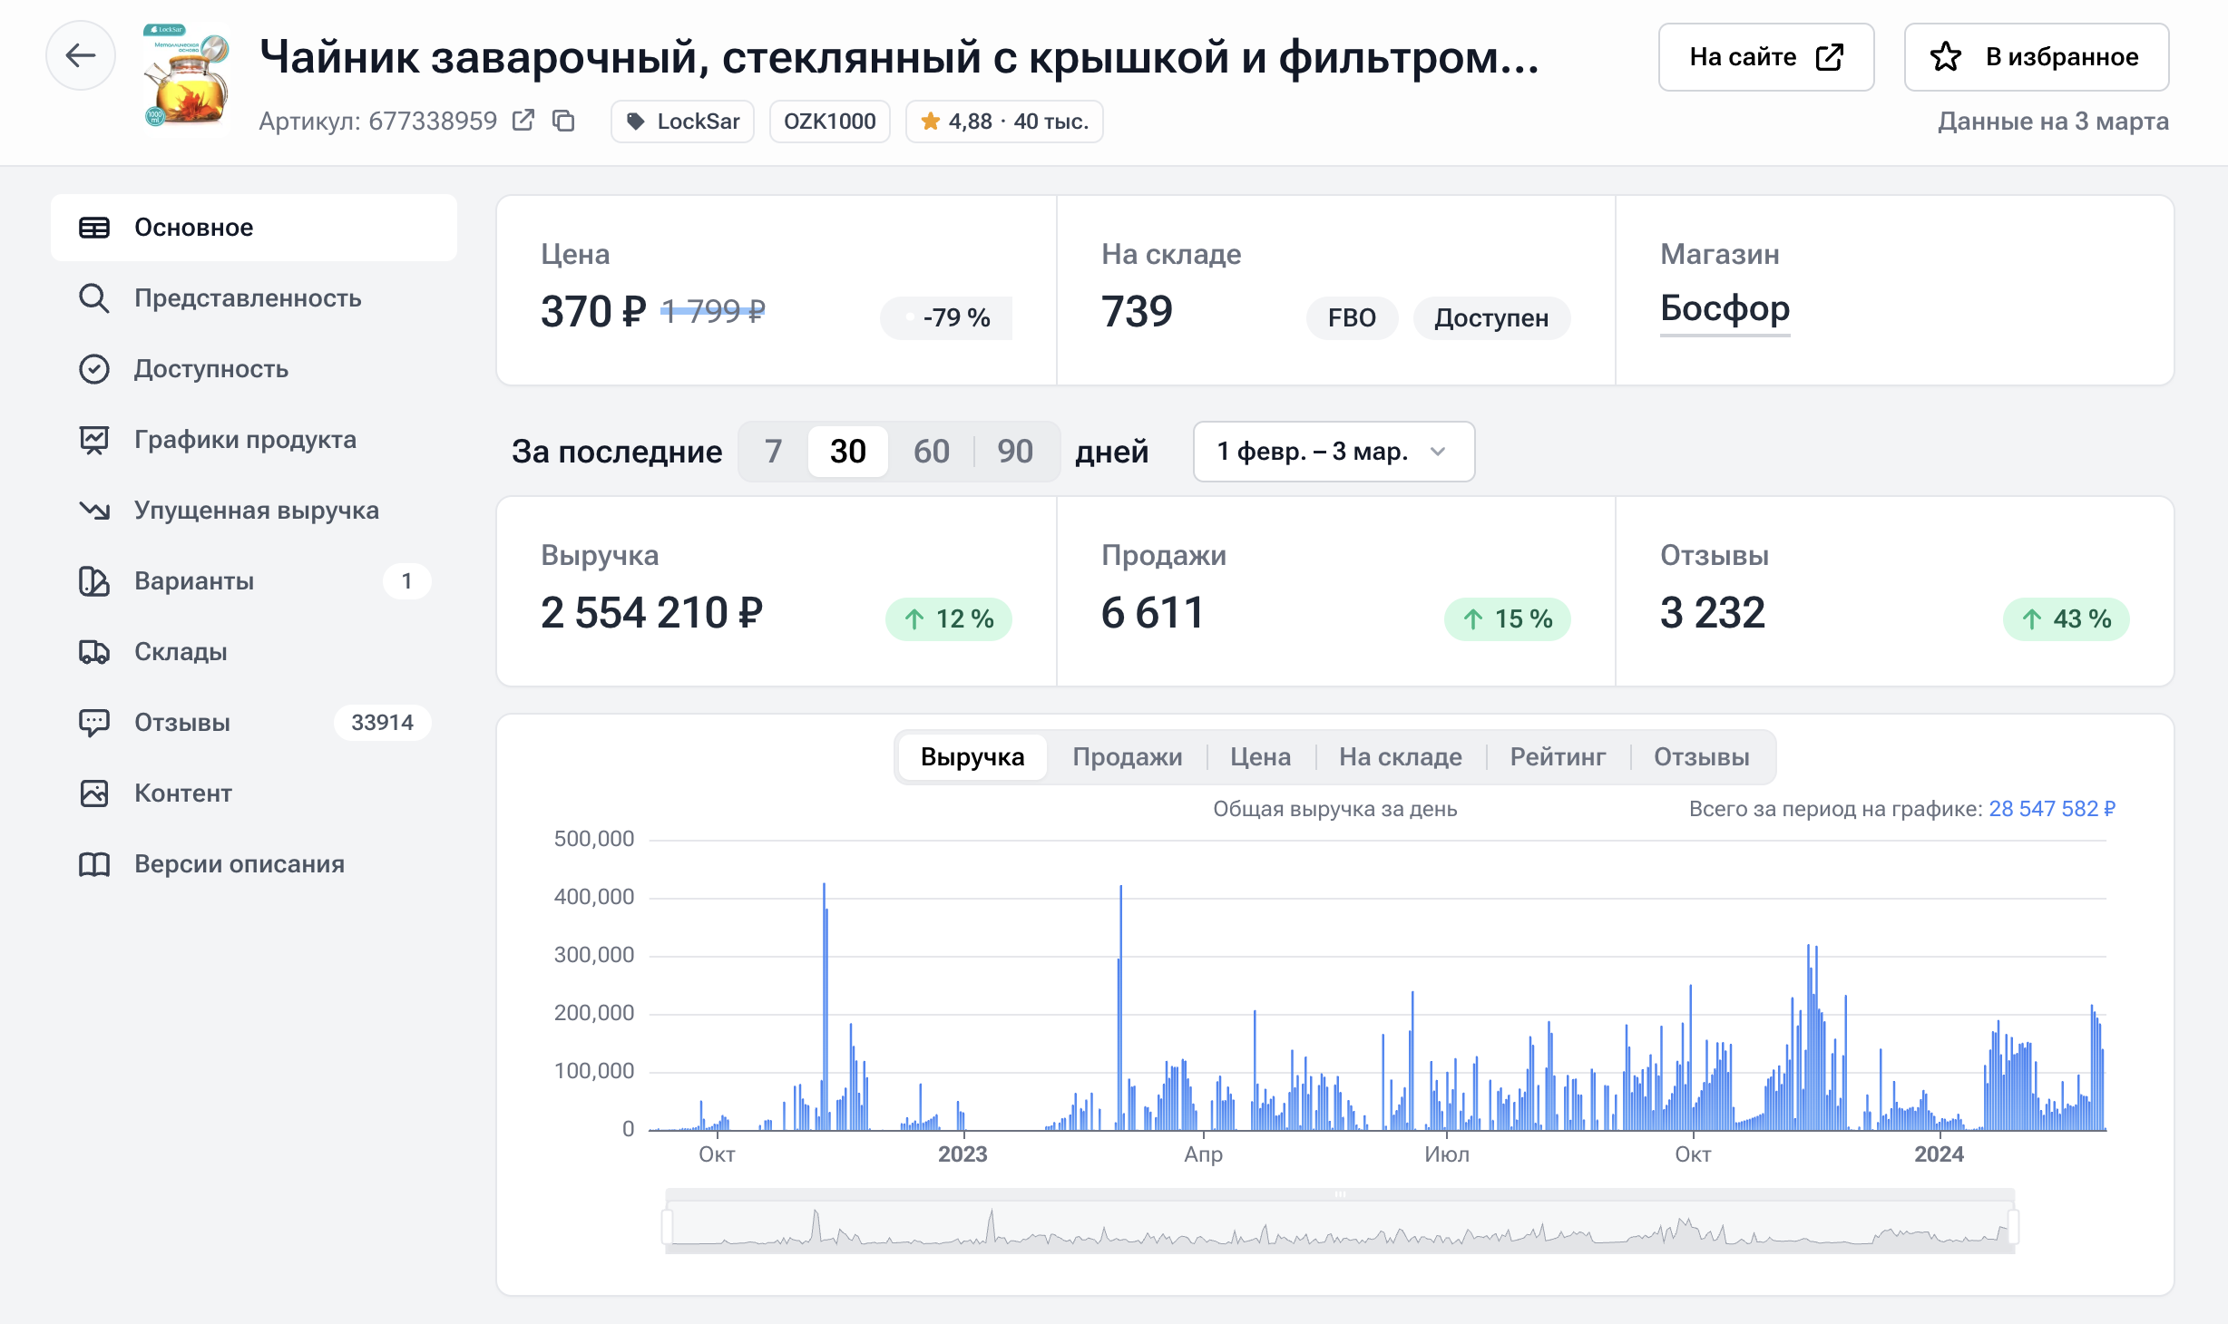Click the Доступность checkmark circle icon
Viewport: 2228px width, 1324px height.
click(94, 369)
